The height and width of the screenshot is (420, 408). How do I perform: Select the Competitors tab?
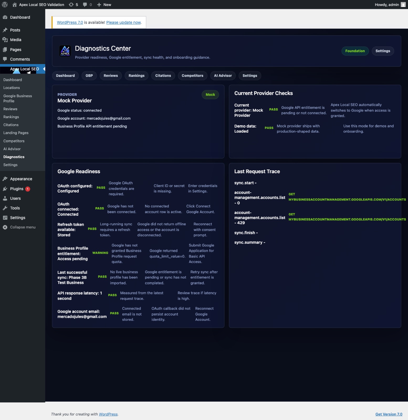[192, 76]
